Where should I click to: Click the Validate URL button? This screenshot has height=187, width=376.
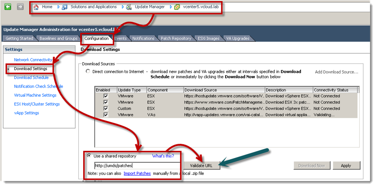(x=201, y=165)
